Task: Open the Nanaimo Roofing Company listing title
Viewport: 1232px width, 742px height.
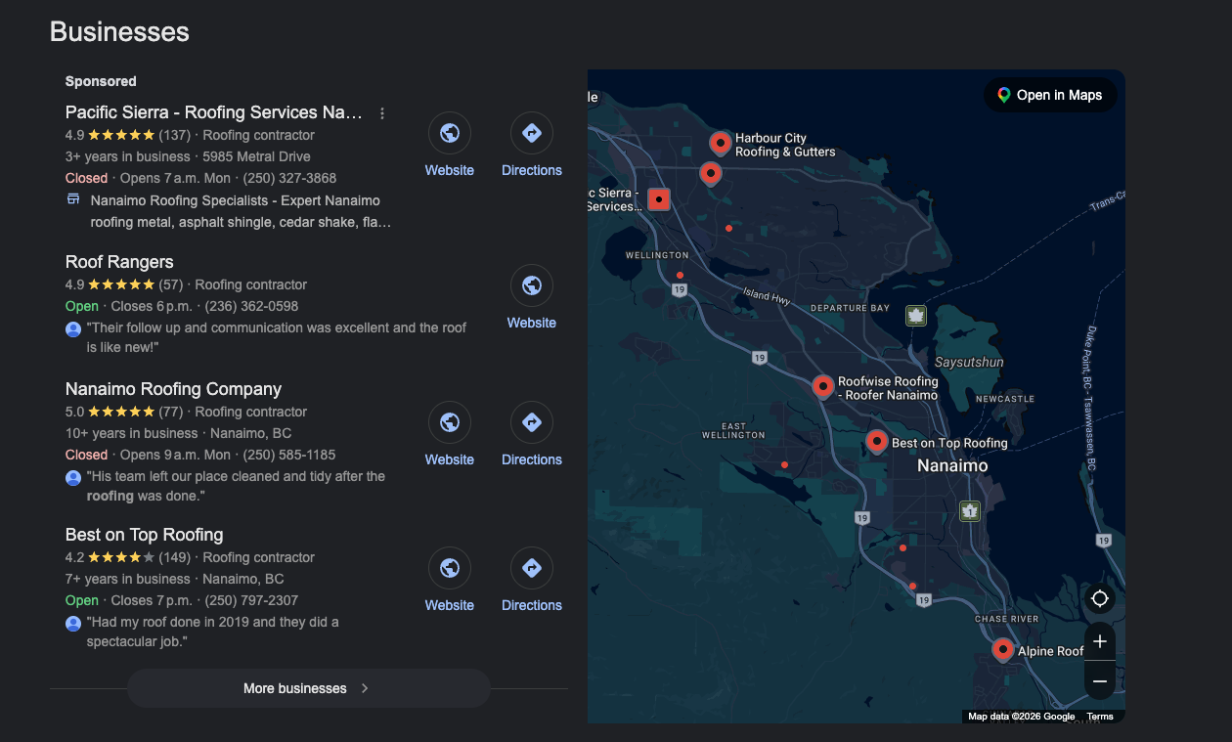Action: (x=173, y=389)
